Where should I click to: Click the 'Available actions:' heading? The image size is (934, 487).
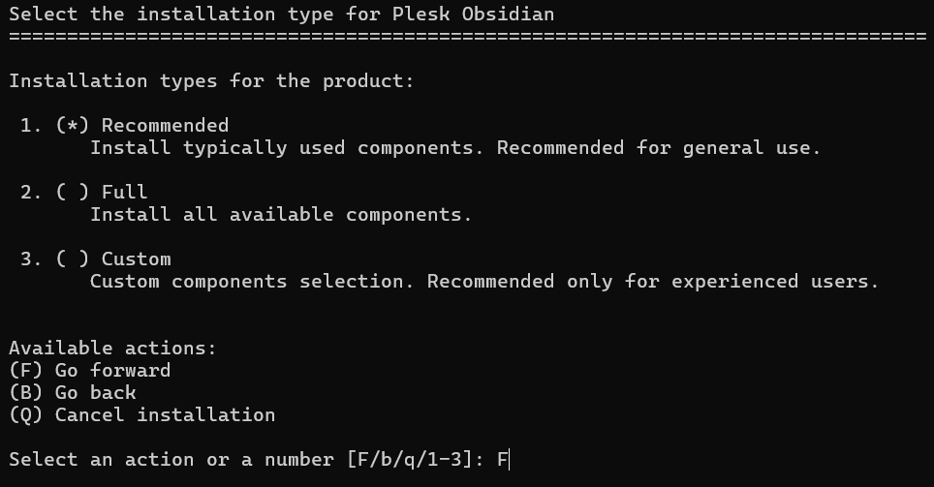[x=112, y=349]
